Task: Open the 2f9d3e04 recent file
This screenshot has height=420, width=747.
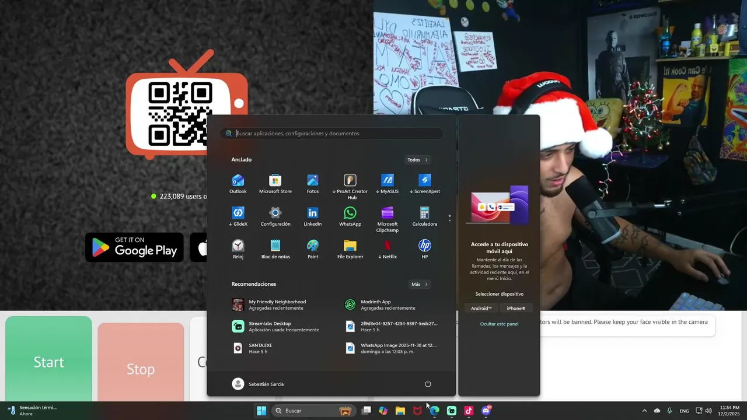Action: pyautogui.click(x=390, y=327)
